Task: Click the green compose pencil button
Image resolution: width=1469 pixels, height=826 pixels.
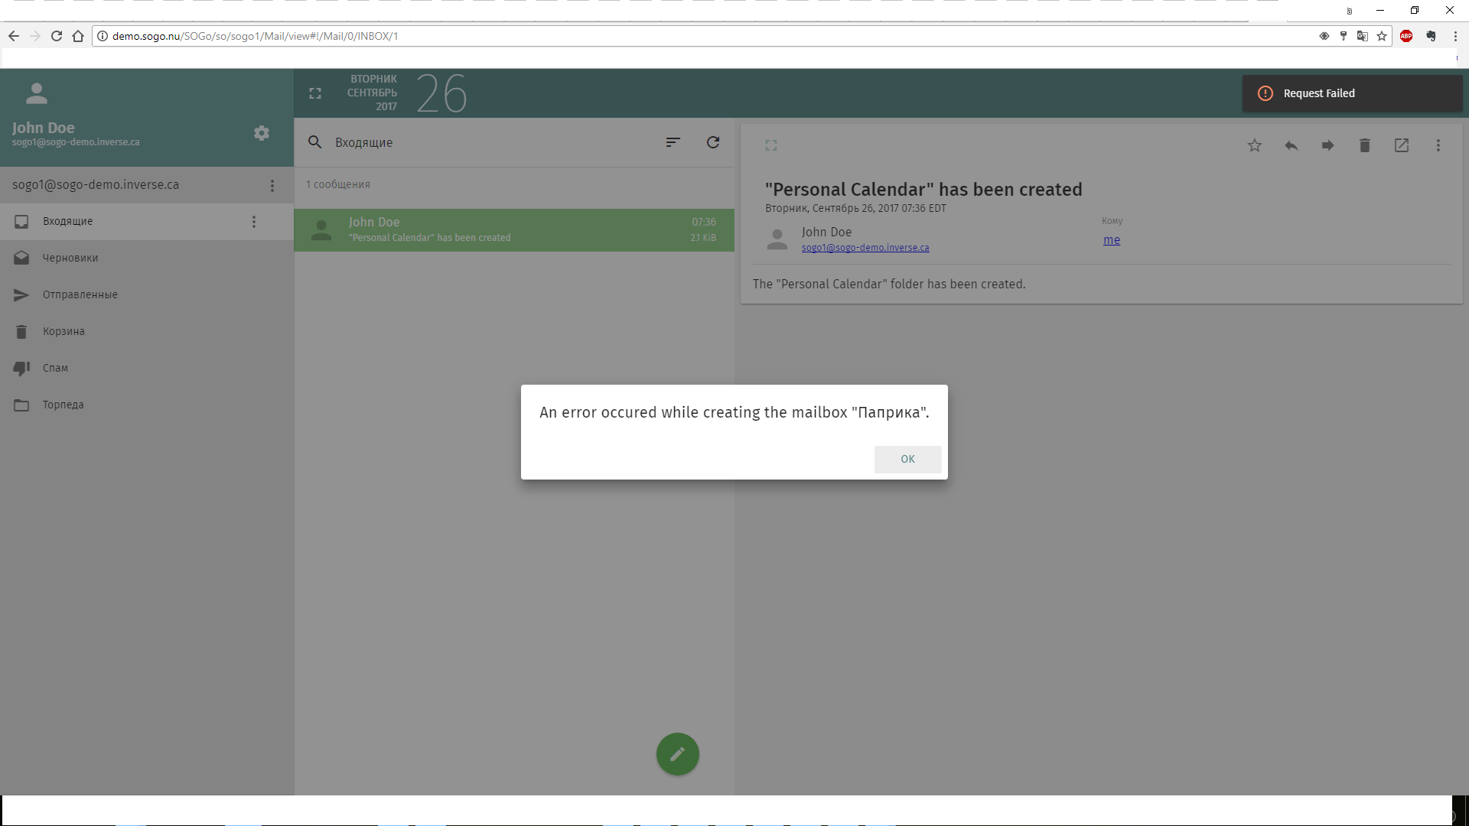Action: click(677, 754)
